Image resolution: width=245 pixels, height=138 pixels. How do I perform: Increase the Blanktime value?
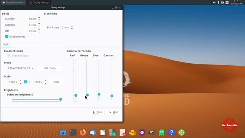[72, 26]
